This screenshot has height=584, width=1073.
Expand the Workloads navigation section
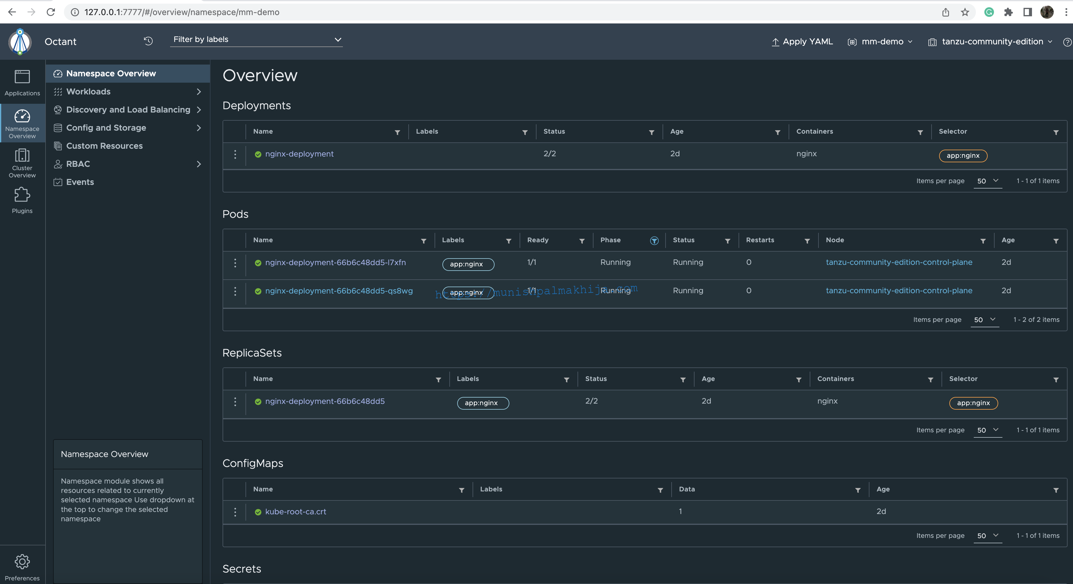(128, 92)
